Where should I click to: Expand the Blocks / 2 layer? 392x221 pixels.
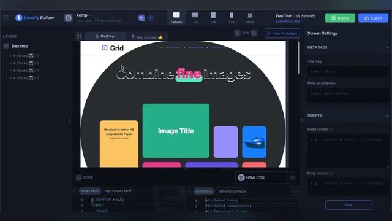coord(10,63)
